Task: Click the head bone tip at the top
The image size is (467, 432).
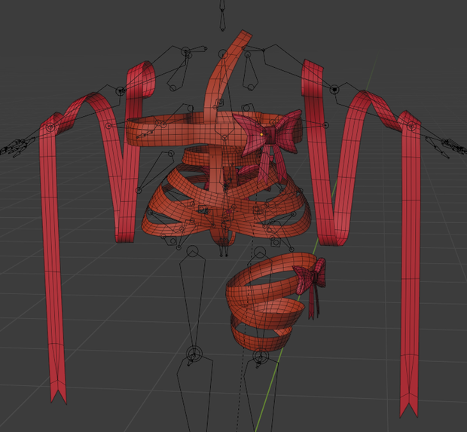Action: point(222,15)
